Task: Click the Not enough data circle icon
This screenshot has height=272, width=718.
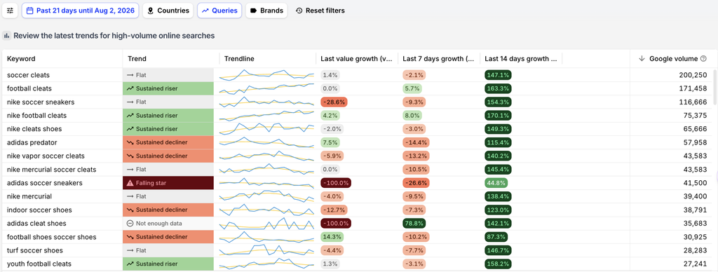Action: point(130,224)
